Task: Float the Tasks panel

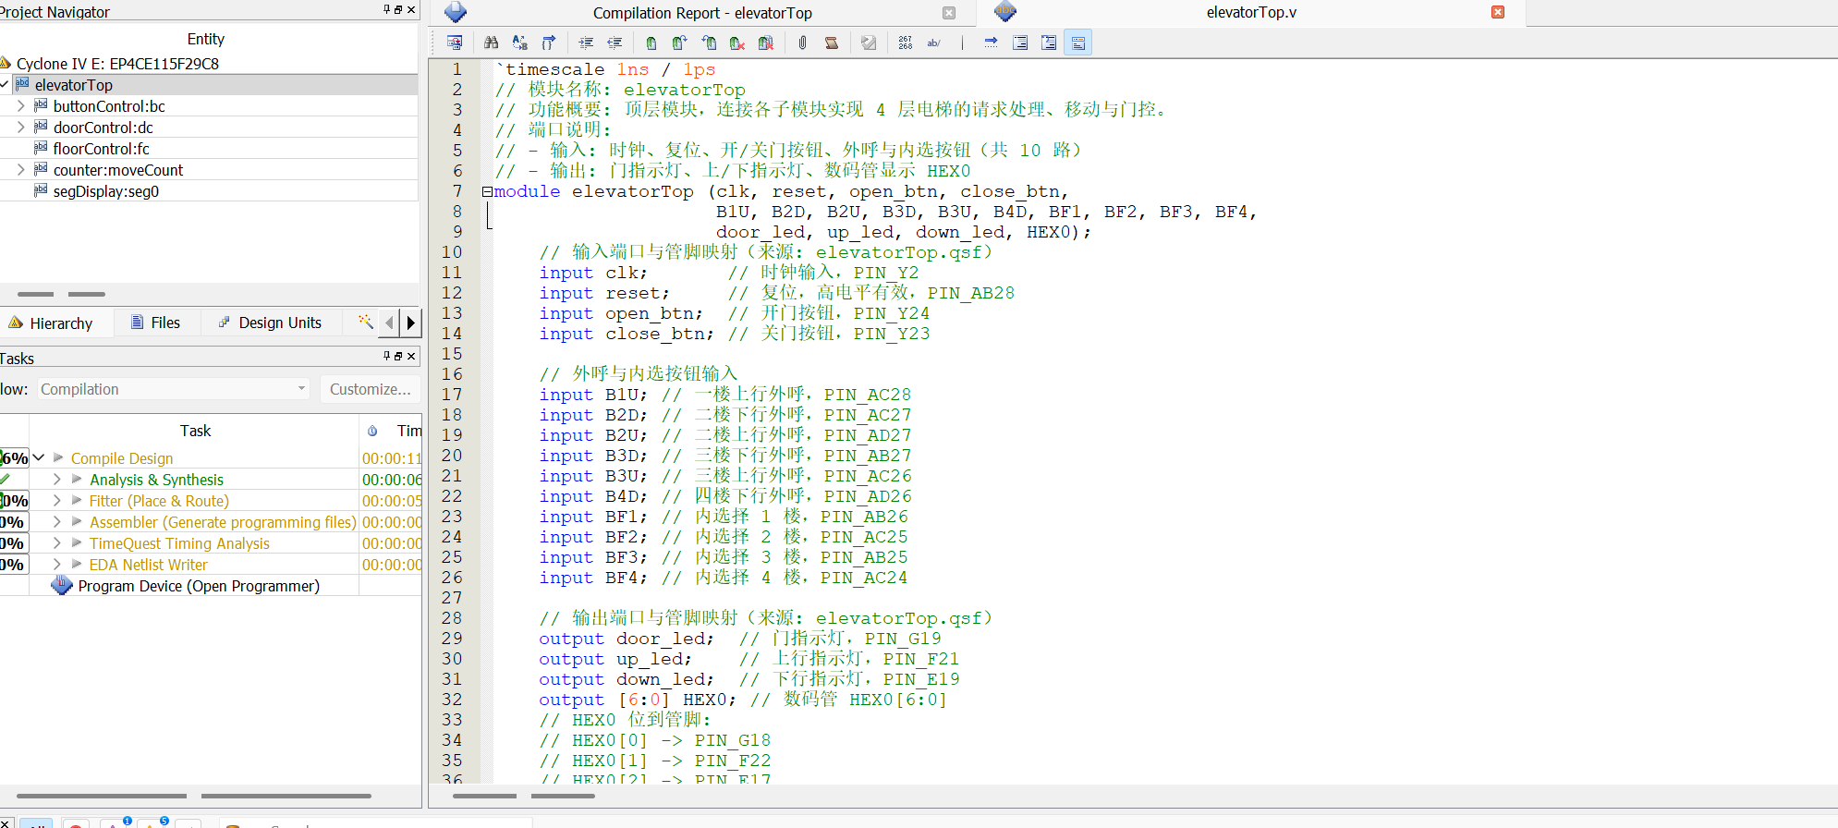Action: 399,356
